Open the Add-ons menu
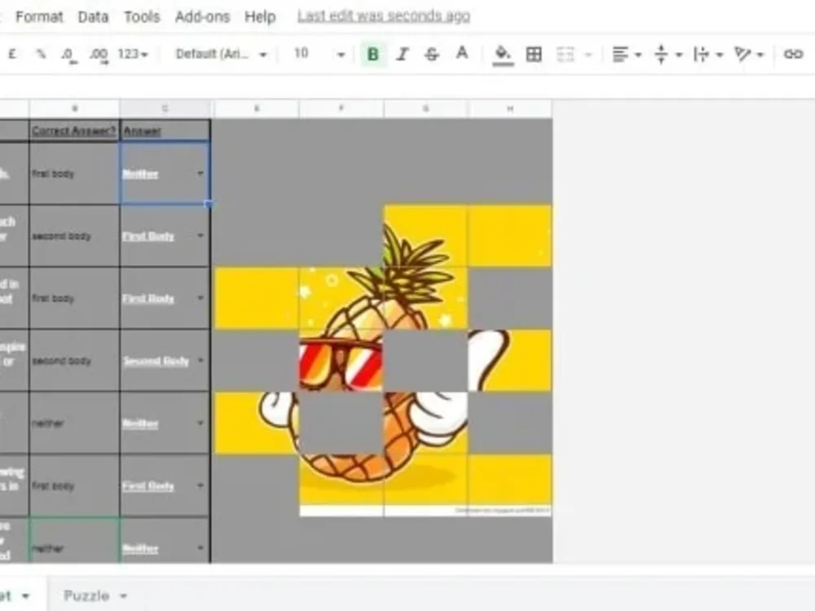 point(202,16)
